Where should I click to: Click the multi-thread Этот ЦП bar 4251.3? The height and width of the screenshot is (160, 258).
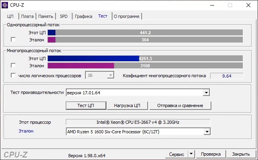[x=145, y=59]
